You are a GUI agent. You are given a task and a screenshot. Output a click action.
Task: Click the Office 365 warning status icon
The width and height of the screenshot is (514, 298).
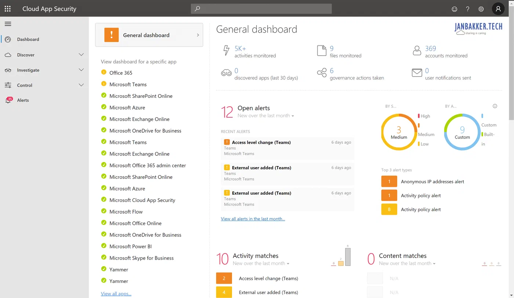pos(104,72)
